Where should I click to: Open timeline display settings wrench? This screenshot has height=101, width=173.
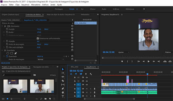pos(91,74)
